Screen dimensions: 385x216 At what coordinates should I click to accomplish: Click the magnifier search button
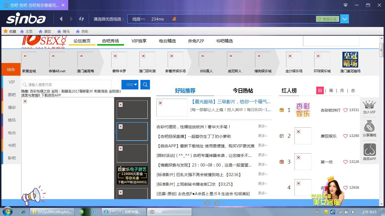145,85
